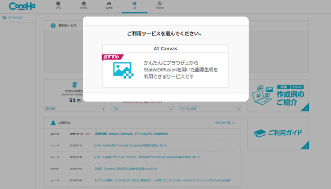The width and height of the screenshot is (331, 189).
Task: Choose the AI Canvas service card
Action: 165,66
